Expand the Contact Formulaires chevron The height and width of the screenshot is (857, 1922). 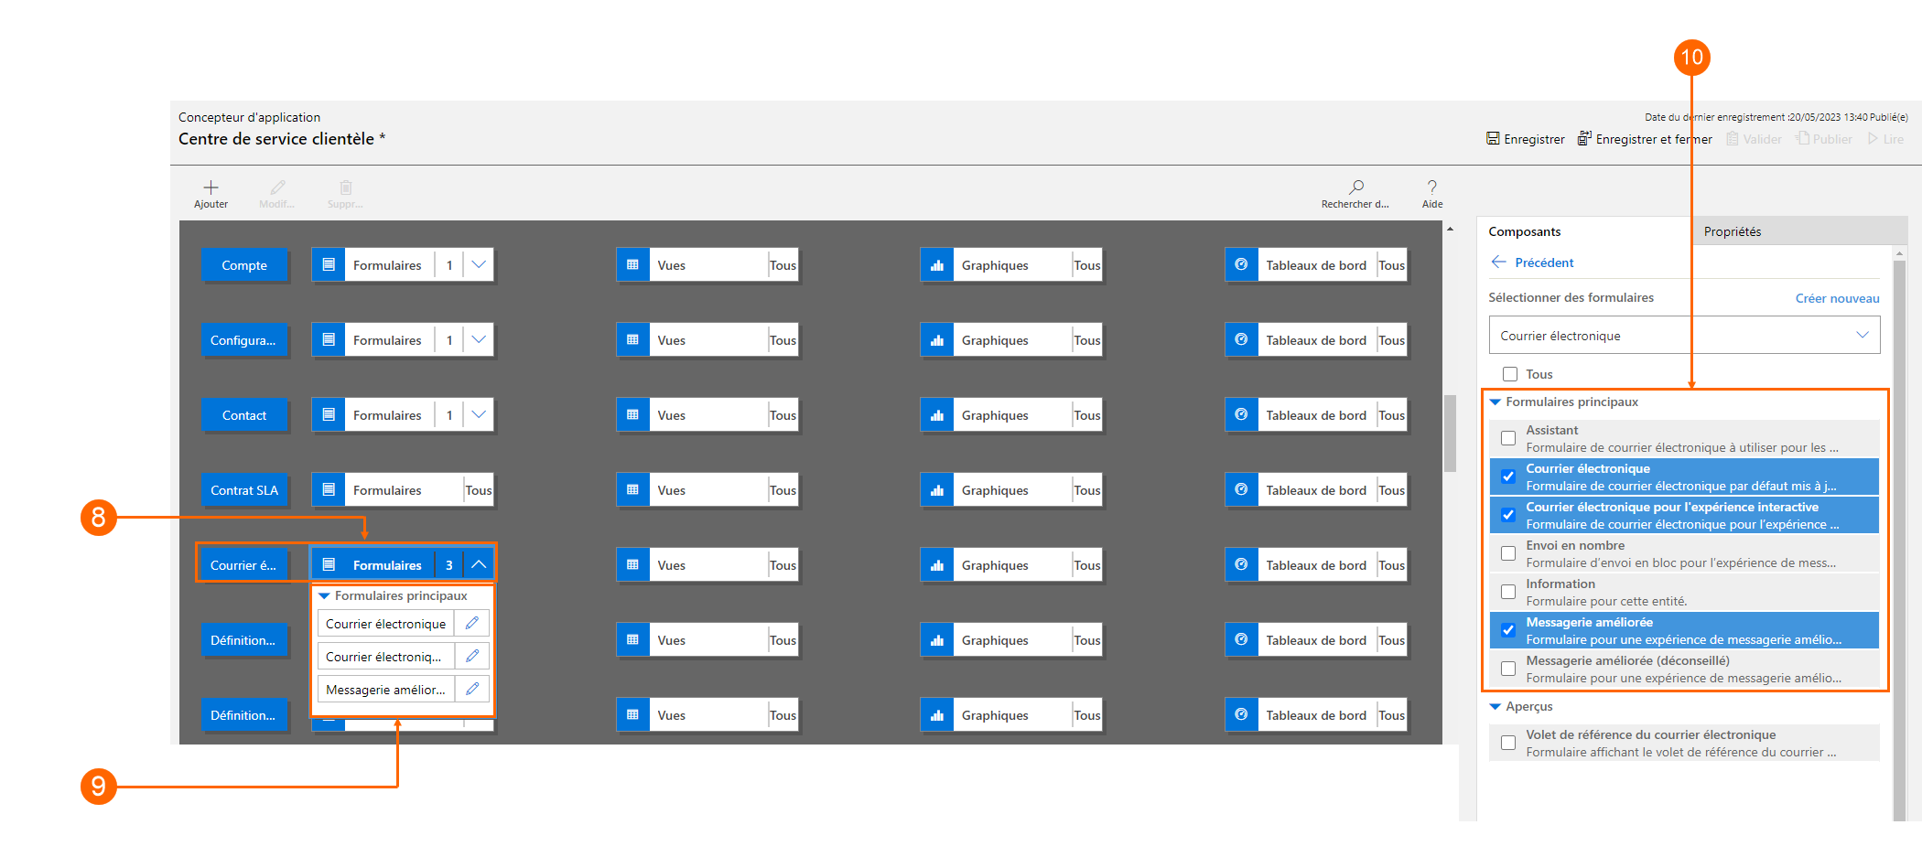pos(479,415)
